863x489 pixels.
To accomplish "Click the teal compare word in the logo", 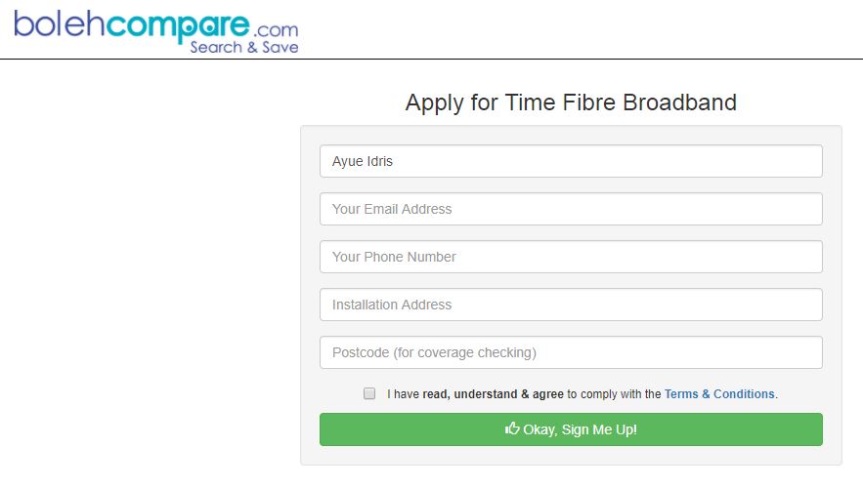I will (x=177, y=27).
